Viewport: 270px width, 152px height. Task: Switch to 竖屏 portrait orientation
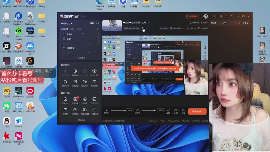[97, 23]
